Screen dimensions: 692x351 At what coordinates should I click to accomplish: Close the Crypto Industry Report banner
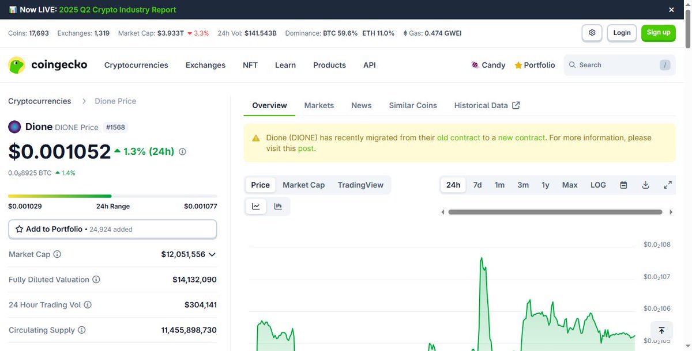pyautogui.click(x=671, y=10)
